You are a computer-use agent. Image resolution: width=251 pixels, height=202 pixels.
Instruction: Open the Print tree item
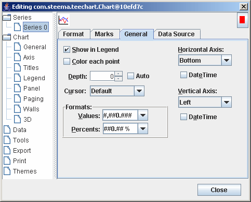(x=20, y=161)
